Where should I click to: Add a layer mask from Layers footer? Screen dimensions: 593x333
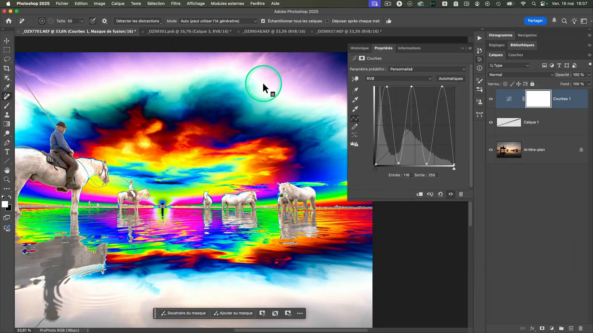point(542,328)
